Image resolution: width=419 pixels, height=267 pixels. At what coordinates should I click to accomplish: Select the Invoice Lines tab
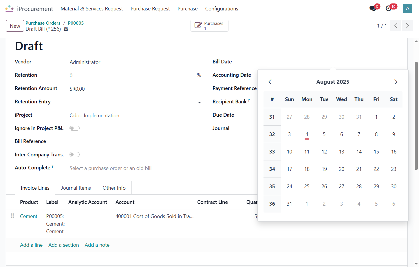(x=35, y=188)
